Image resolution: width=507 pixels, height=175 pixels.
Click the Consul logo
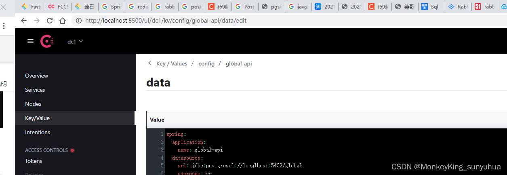[x=47, y=41]
